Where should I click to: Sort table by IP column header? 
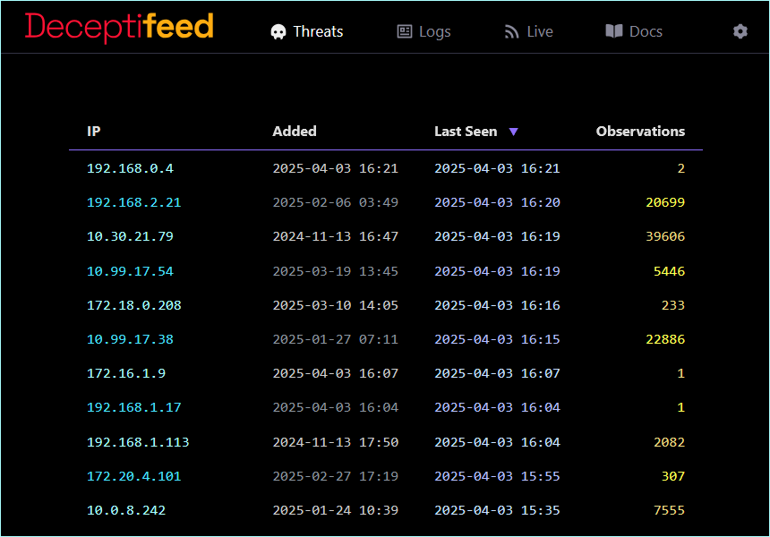(94, 132)
